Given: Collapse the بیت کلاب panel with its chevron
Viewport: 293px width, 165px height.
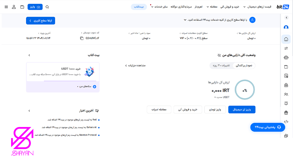Looking at the screenshot, I should [x=29, y=55].
